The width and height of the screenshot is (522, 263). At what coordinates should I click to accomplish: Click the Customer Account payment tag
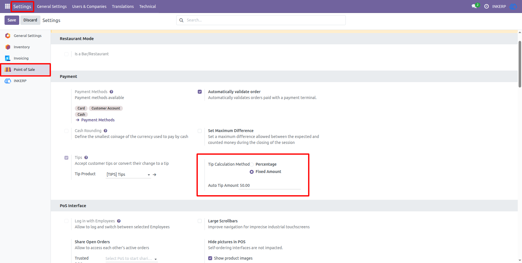(106, 108)
